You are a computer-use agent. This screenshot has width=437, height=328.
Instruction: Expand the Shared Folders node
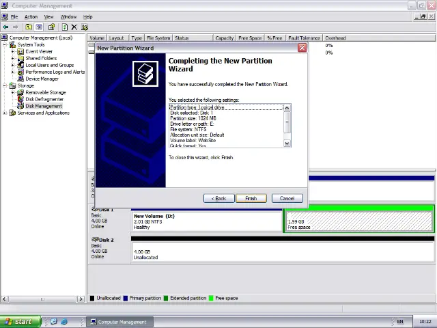[x=12, y=58]
